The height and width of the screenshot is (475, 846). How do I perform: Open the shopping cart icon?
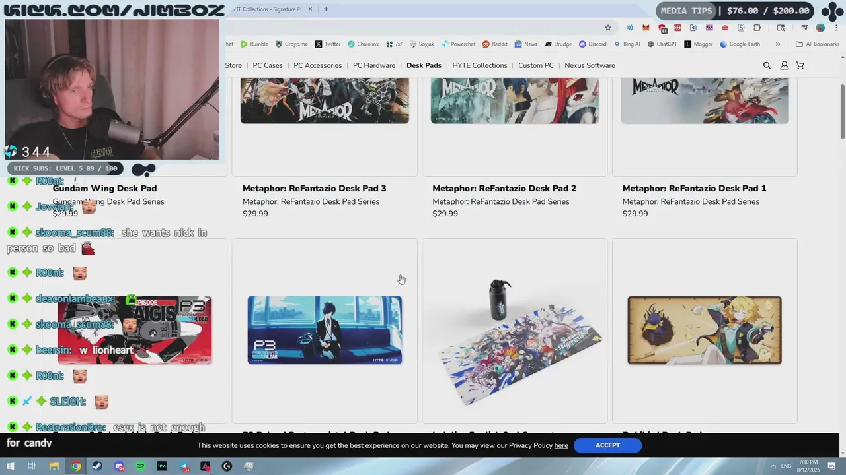click(x=800, y=65)
